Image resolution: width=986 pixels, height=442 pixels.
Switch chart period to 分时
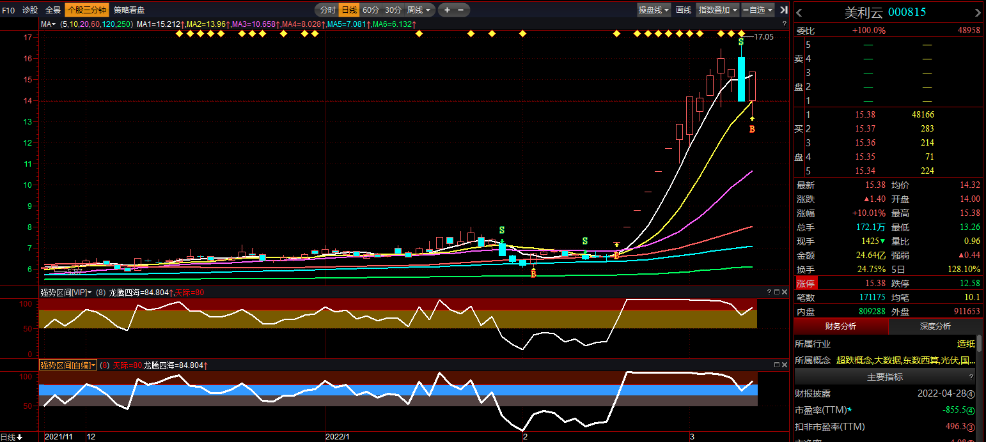pyautogui.click(x=327, y=10)
